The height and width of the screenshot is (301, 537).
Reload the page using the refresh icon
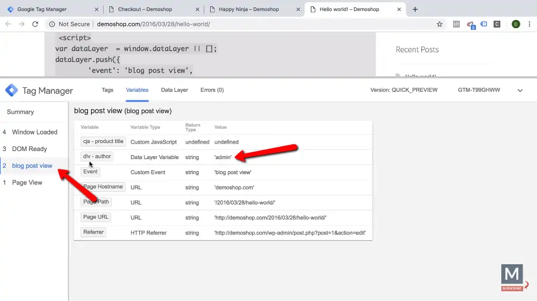tap(35, 24)
